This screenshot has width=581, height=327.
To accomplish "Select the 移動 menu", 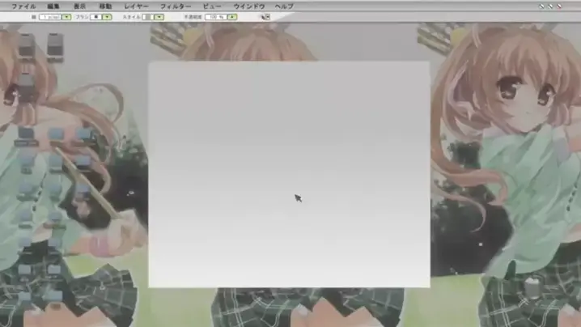I will coord(105,6).
